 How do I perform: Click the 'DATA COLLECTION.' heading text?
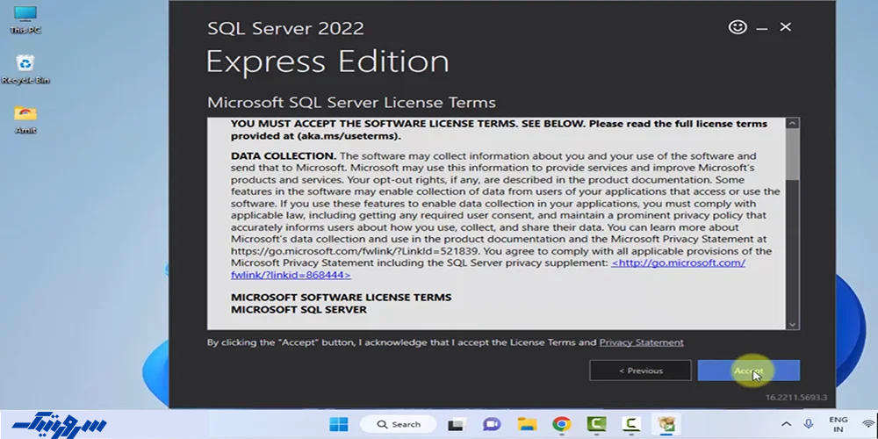(284, 155)
